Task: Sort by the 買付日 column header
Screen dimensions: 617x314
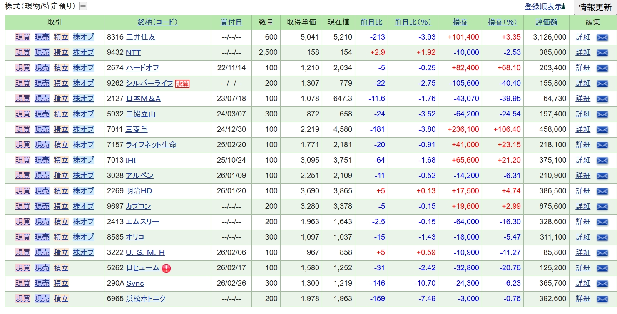Action: coord(231,22)
